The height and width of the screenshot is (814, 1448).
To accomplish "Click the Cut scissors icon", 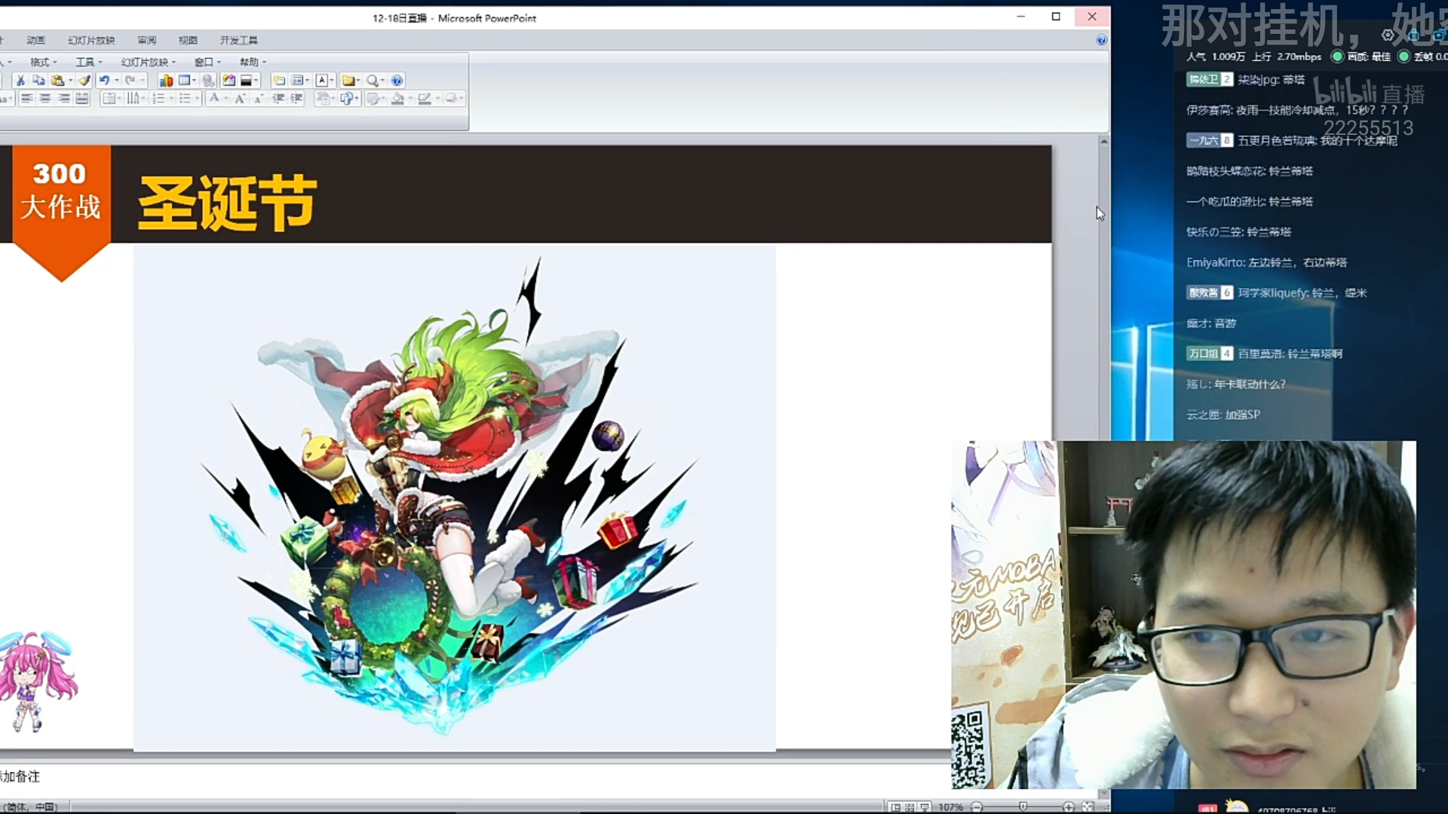I will pyautogui.click(x=20, y=81).
